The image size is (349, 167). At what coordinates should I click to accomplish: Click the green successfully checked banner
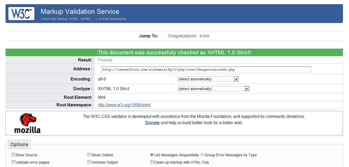click(x=174, y=53)
